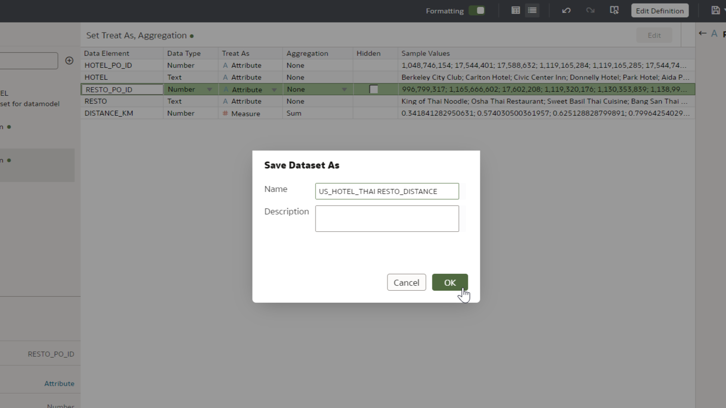
Task: Click the Attribute icon in HOTEL row
Action: coord(225,77)
